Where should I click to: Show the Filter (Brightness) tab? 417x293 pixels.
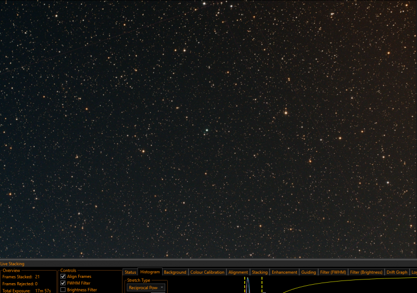[366, 272]
